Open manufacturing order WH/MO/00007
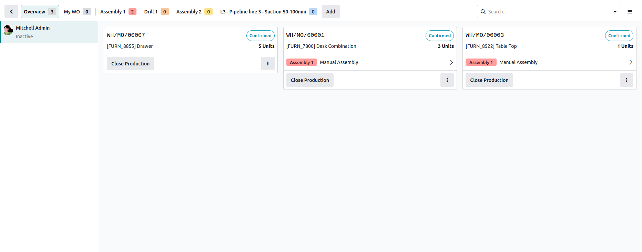 pos(126,35)
